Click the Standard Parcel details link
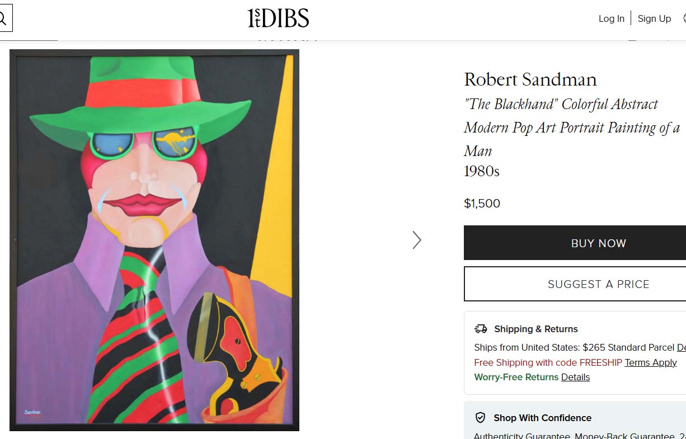 pos(681,347)
